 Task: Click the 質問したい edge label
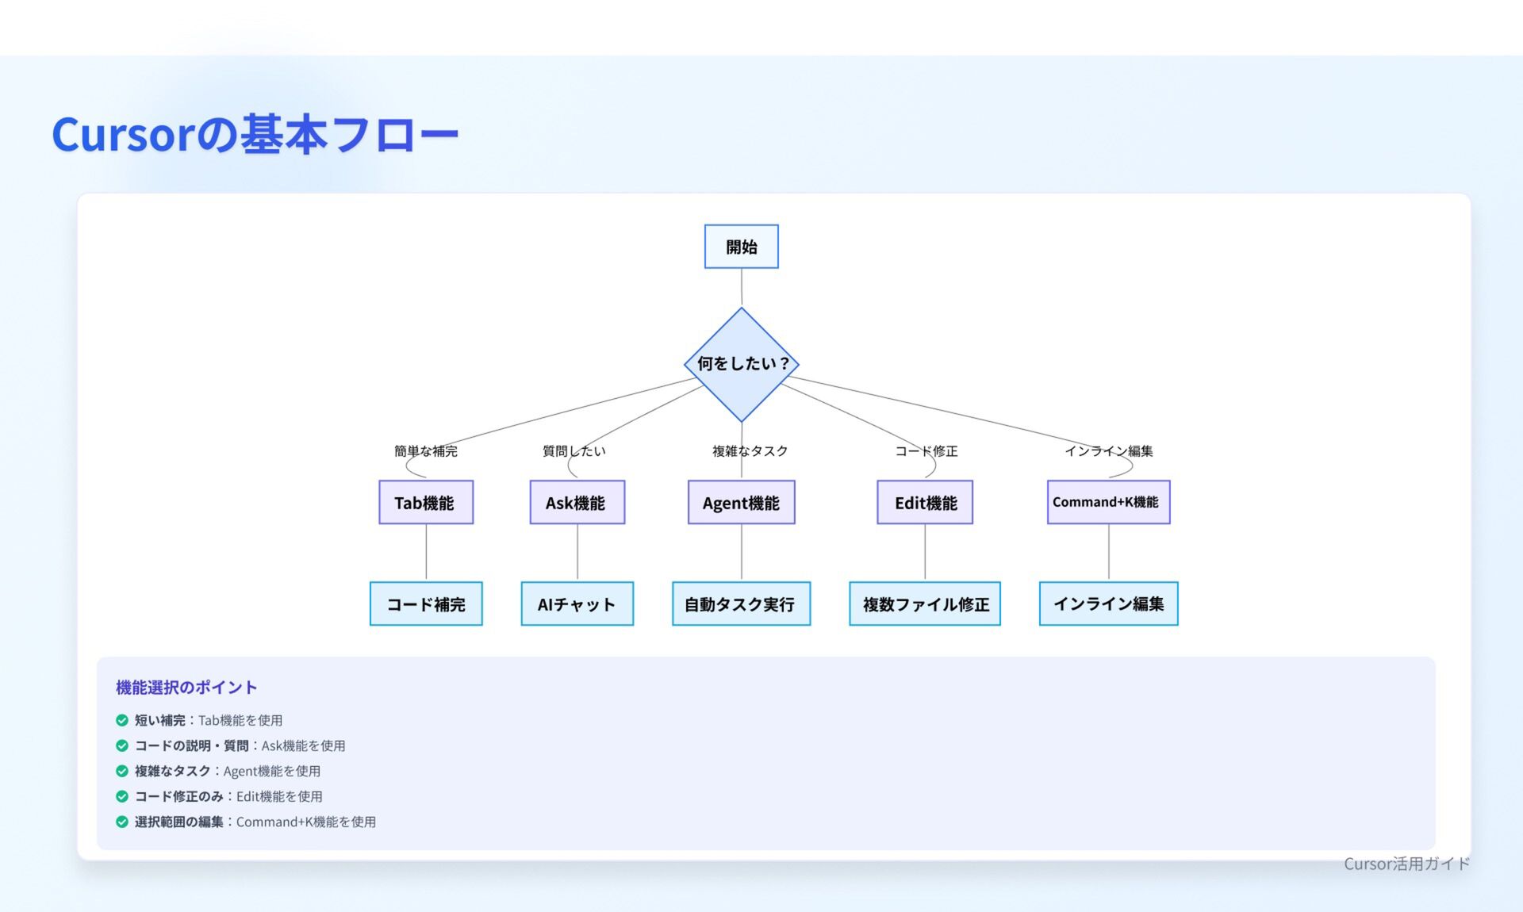point(574,451)
